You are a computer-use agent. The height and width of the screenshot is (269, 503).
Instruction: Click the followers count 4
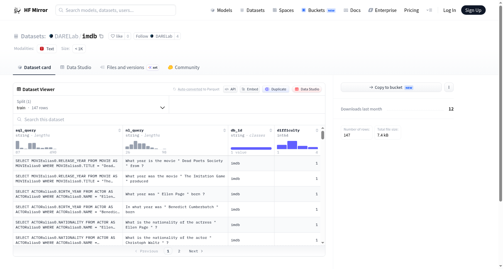coord(178,36)
